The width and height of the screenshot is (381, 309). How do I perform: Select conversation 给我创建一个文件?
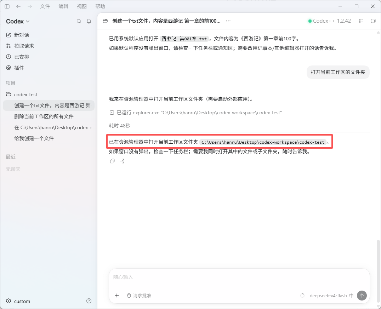pyautogui.click(x=49, y=138)
